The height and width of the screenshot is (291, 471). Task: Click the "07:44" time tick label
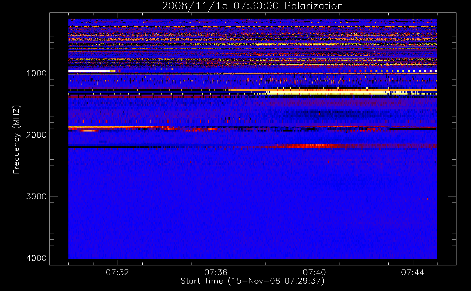click(x=413, y=272)
